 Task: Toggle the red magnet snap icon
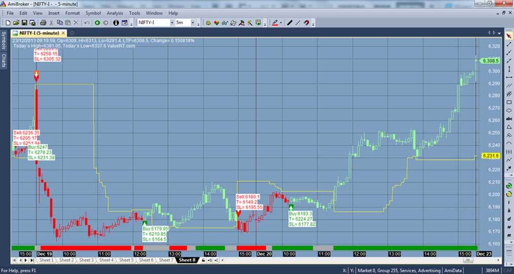point(306,23)
